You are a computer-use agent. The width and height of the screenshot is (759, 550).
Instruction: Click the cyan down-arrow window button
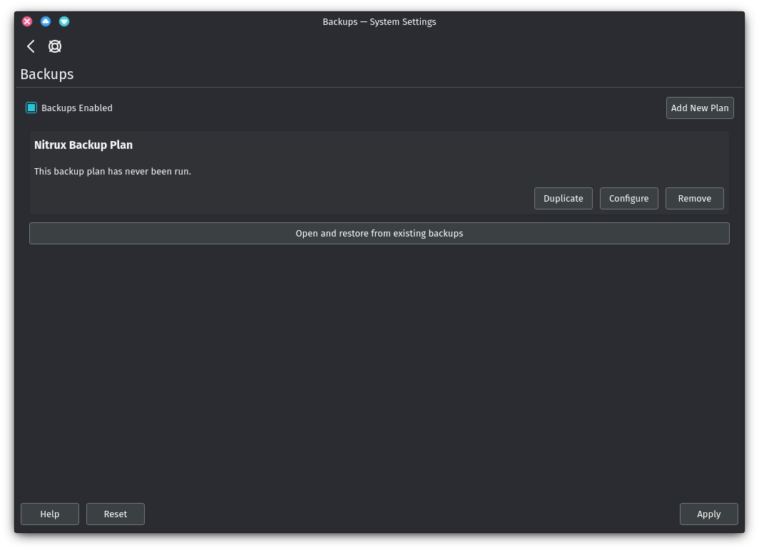point(64,21)
